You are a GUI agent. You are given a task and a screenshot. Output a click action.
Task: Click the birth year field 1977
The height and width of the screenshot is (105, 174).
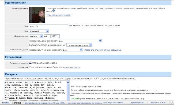tap(55, 36)
